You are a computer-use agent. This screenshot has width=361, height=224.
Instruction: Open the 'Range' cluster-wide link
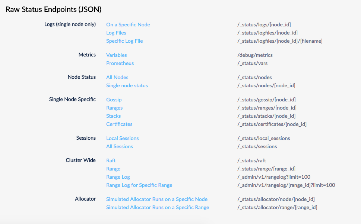click(113, 169)
